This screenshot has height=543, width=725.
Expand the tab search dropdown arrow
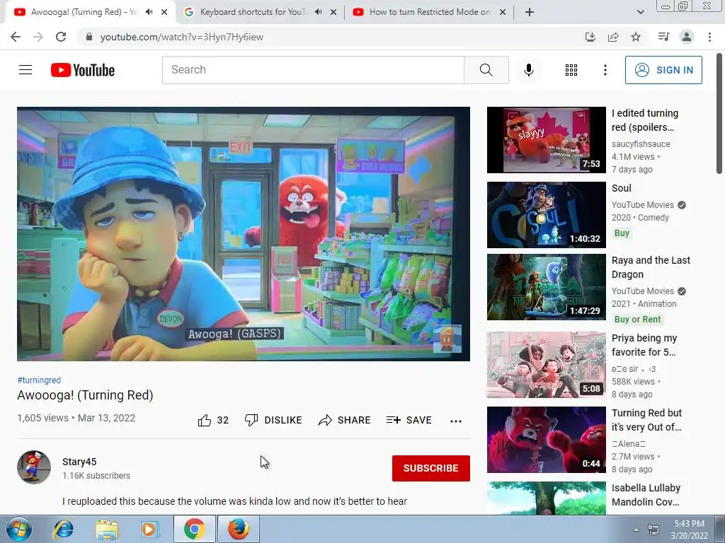pyautogui.click(x=640, y=12)
